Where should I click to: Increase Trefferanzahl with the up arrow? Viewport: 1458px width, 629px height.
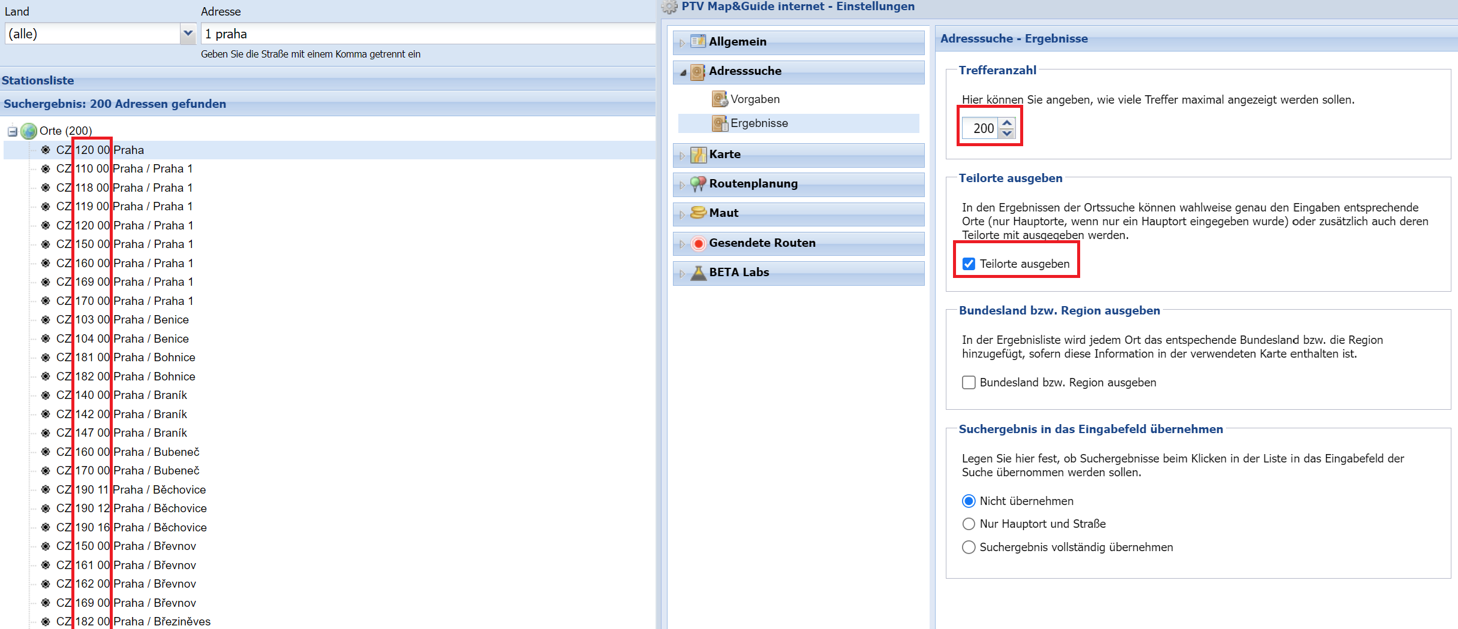pyautogui.click(x=1007, y=123)
